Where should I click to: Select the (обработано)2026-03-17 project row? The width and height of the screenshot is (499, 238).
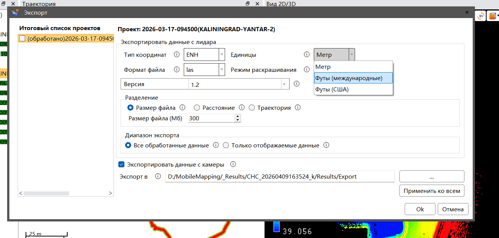pos(66,38)
